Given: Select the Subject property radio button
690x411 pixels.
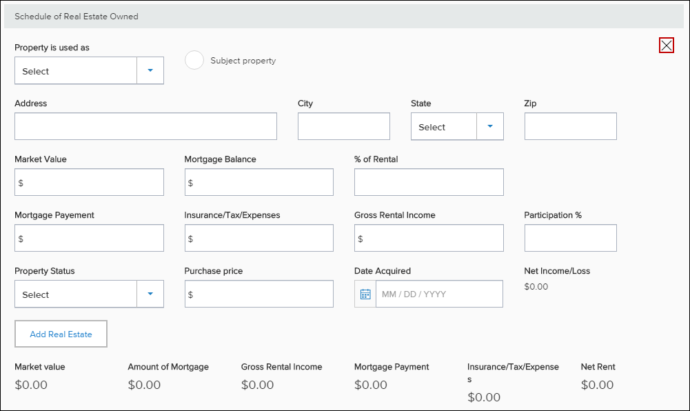Looking at the screenshot, I should [194, 60].
